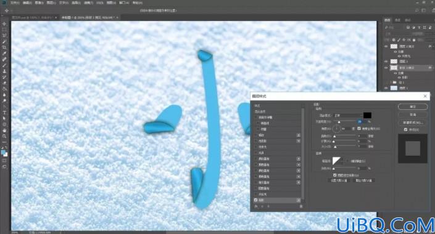Viewport: 435px width, 234px height.
Task: Toggle Layer Knocks Out Drop Shadow checkbox
Action: tap(335, 175)
